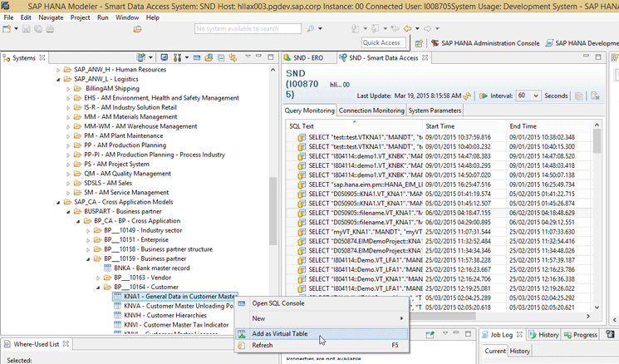
Task: Collapse SAP_ANW_L - Logistics node
Action: [x=58, y=79]
